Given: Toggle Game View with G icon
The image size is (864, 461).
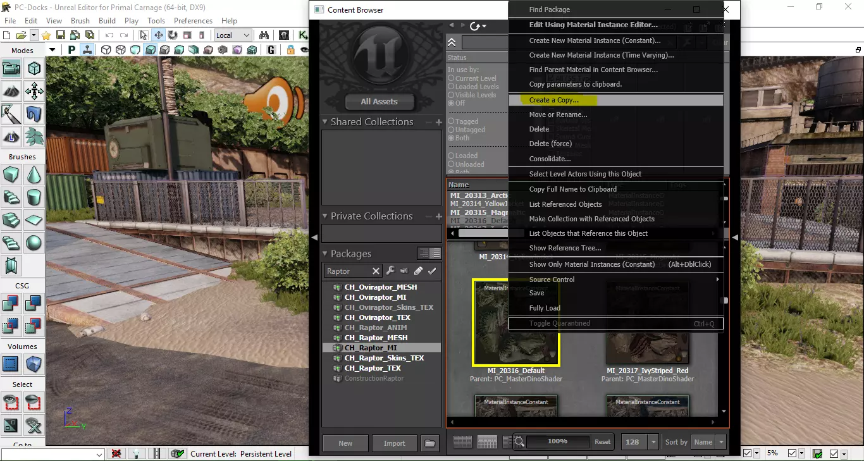Looking at the screenshot, I should [x=271, y=50].
